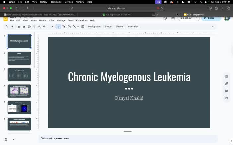Open the first side panel icon at right
Viewport: 233px width, 145px height.
(226, 77)
